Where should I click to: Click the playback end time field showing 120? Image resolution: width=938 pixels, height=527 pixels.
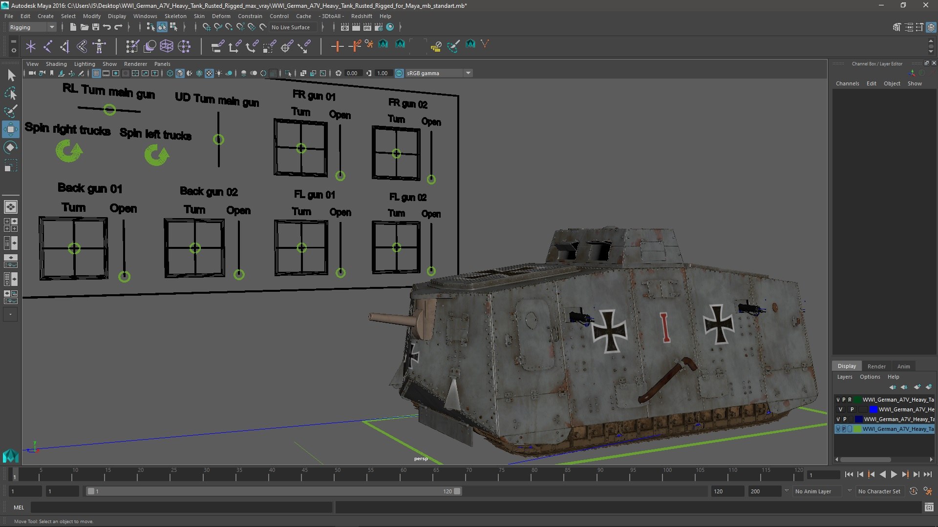click(727, 491)
